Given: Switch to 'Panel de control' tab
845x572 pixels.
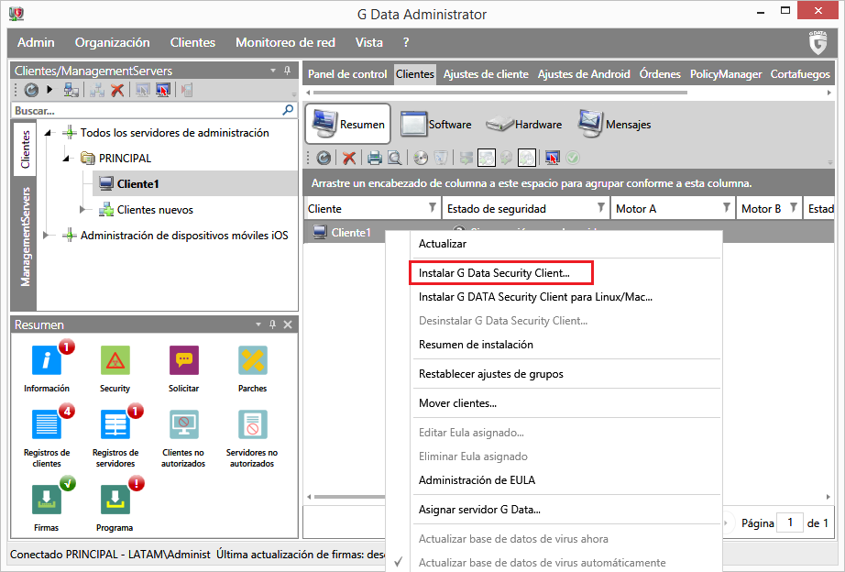Looking at the screenshot, I should click(347, 74).
